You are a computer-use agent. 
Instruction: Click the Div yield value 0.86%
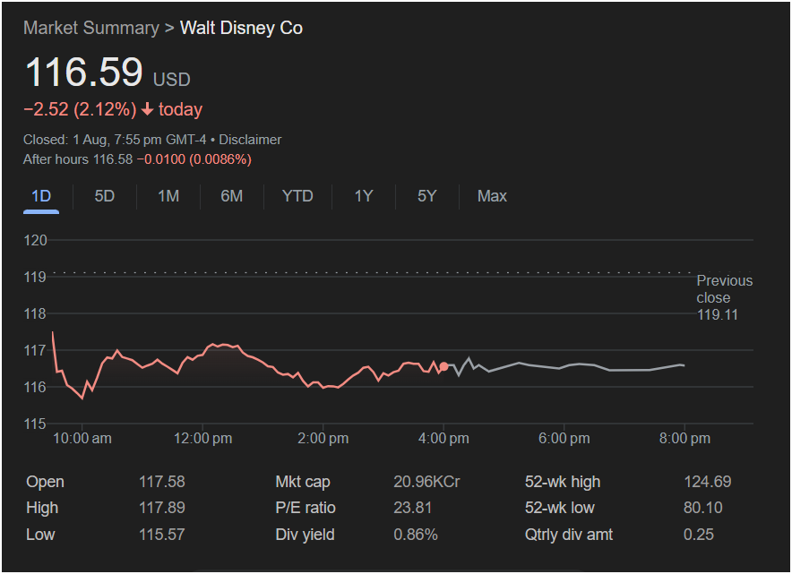point(416,535)
